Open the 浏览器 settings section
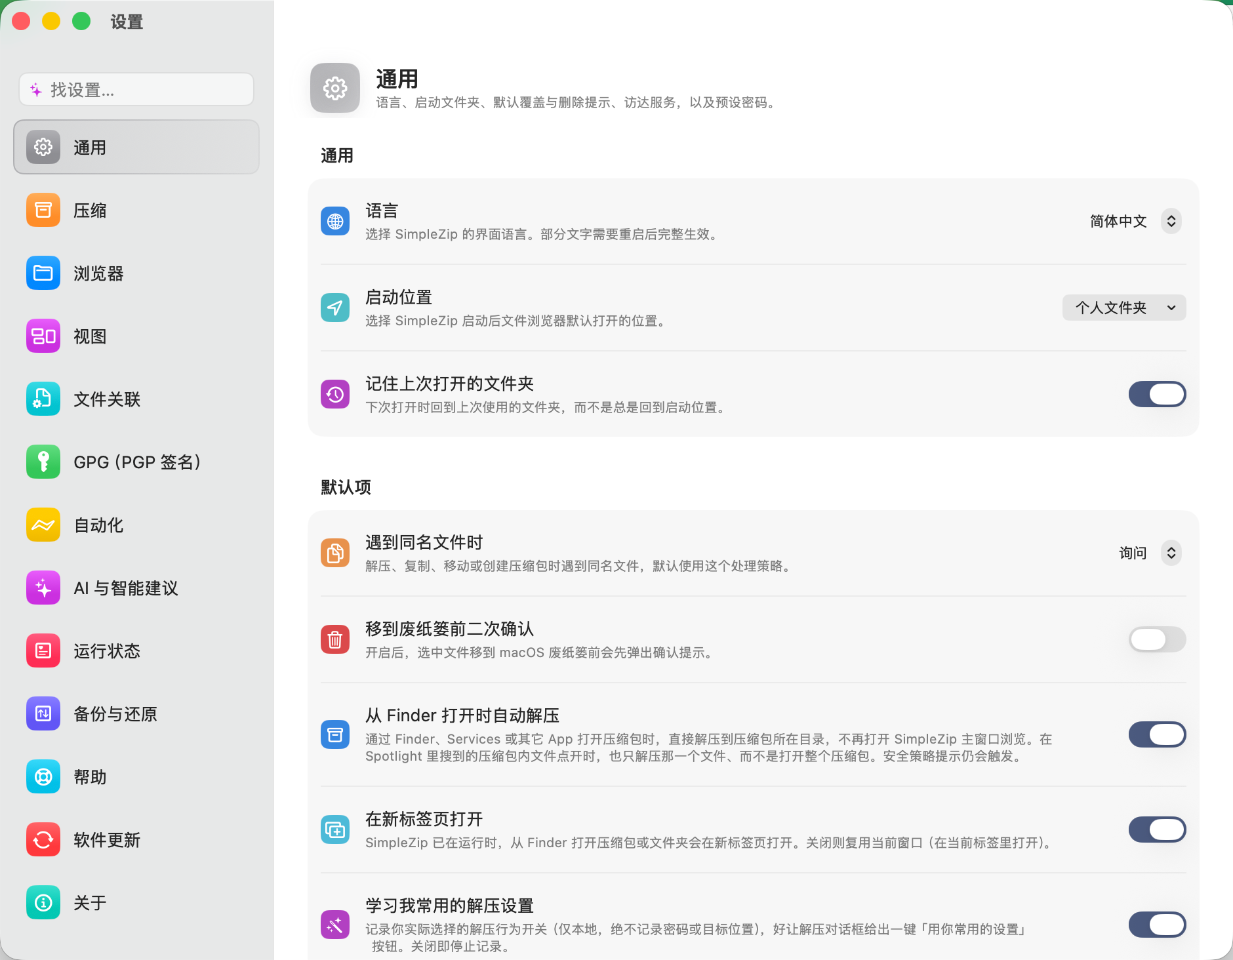This screenshot has height=960, width=1233. [136, 273]
